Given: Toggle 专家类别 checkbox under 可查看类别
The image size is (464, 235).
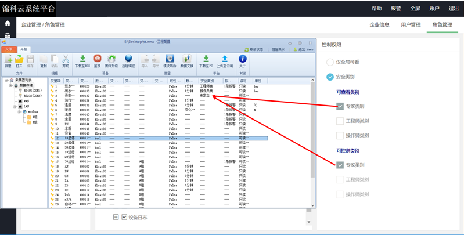Looking at the screenshot, I should point(340,106).
